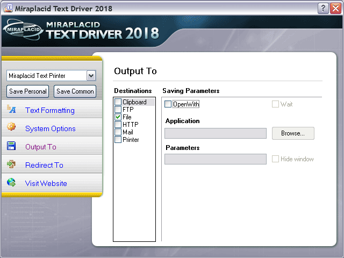Image resolution: width=344 pixels, height=258 pixels.
Task: Click the help question mark button
Action: 323,9
